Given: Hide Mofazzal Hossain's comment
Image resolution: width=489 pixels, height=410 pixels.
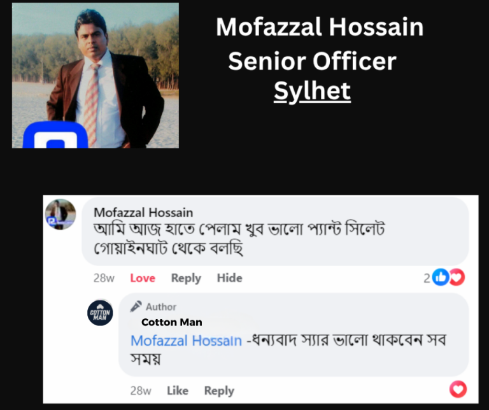Looking at the screenshot, I should click(x=229, y=278).
